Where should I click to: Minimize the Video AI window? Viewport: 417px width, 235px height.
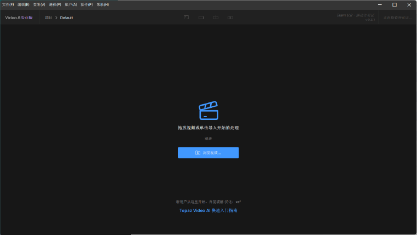(x=380, y=5)
